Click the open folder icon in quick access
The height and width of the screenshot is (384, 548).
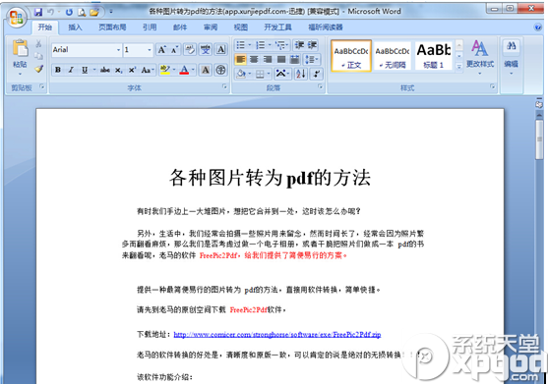point(94,12)
